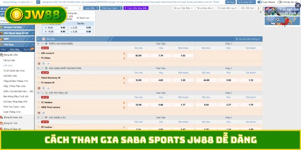This screenshot has width=301, height=150.
Task: Toggle the Cược Nhanh switch
Action: (260, 2)
